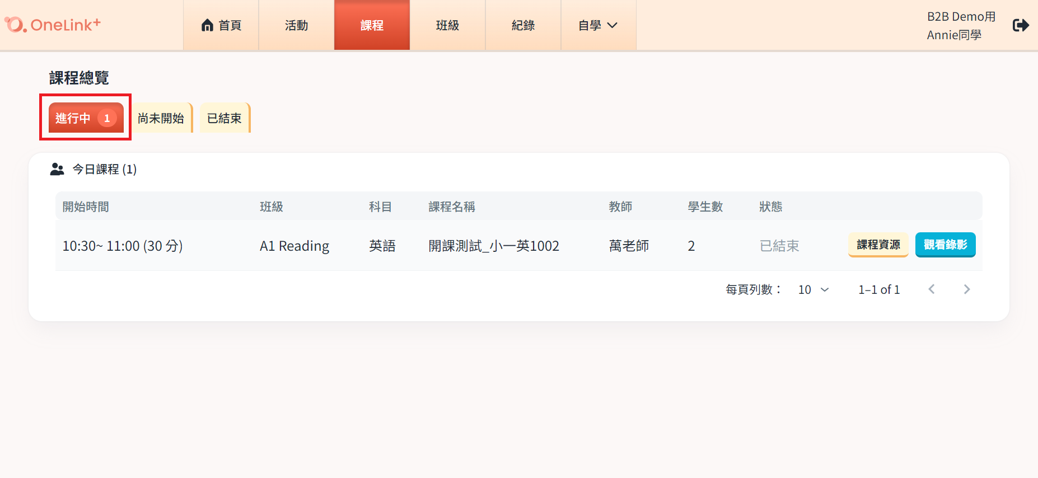Click the 英語 subject cell

pos(382,246)
